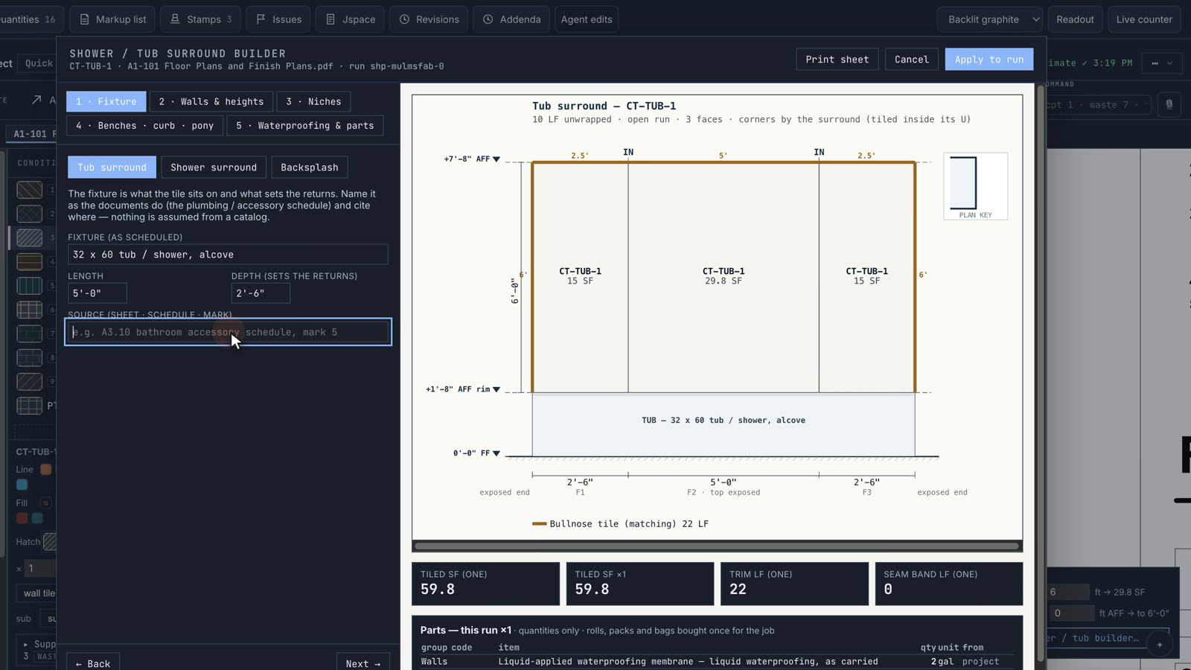Screen dimensions: 1191x670
Task: Expand the Supp row triangle
Action: (x=25, y=644)
